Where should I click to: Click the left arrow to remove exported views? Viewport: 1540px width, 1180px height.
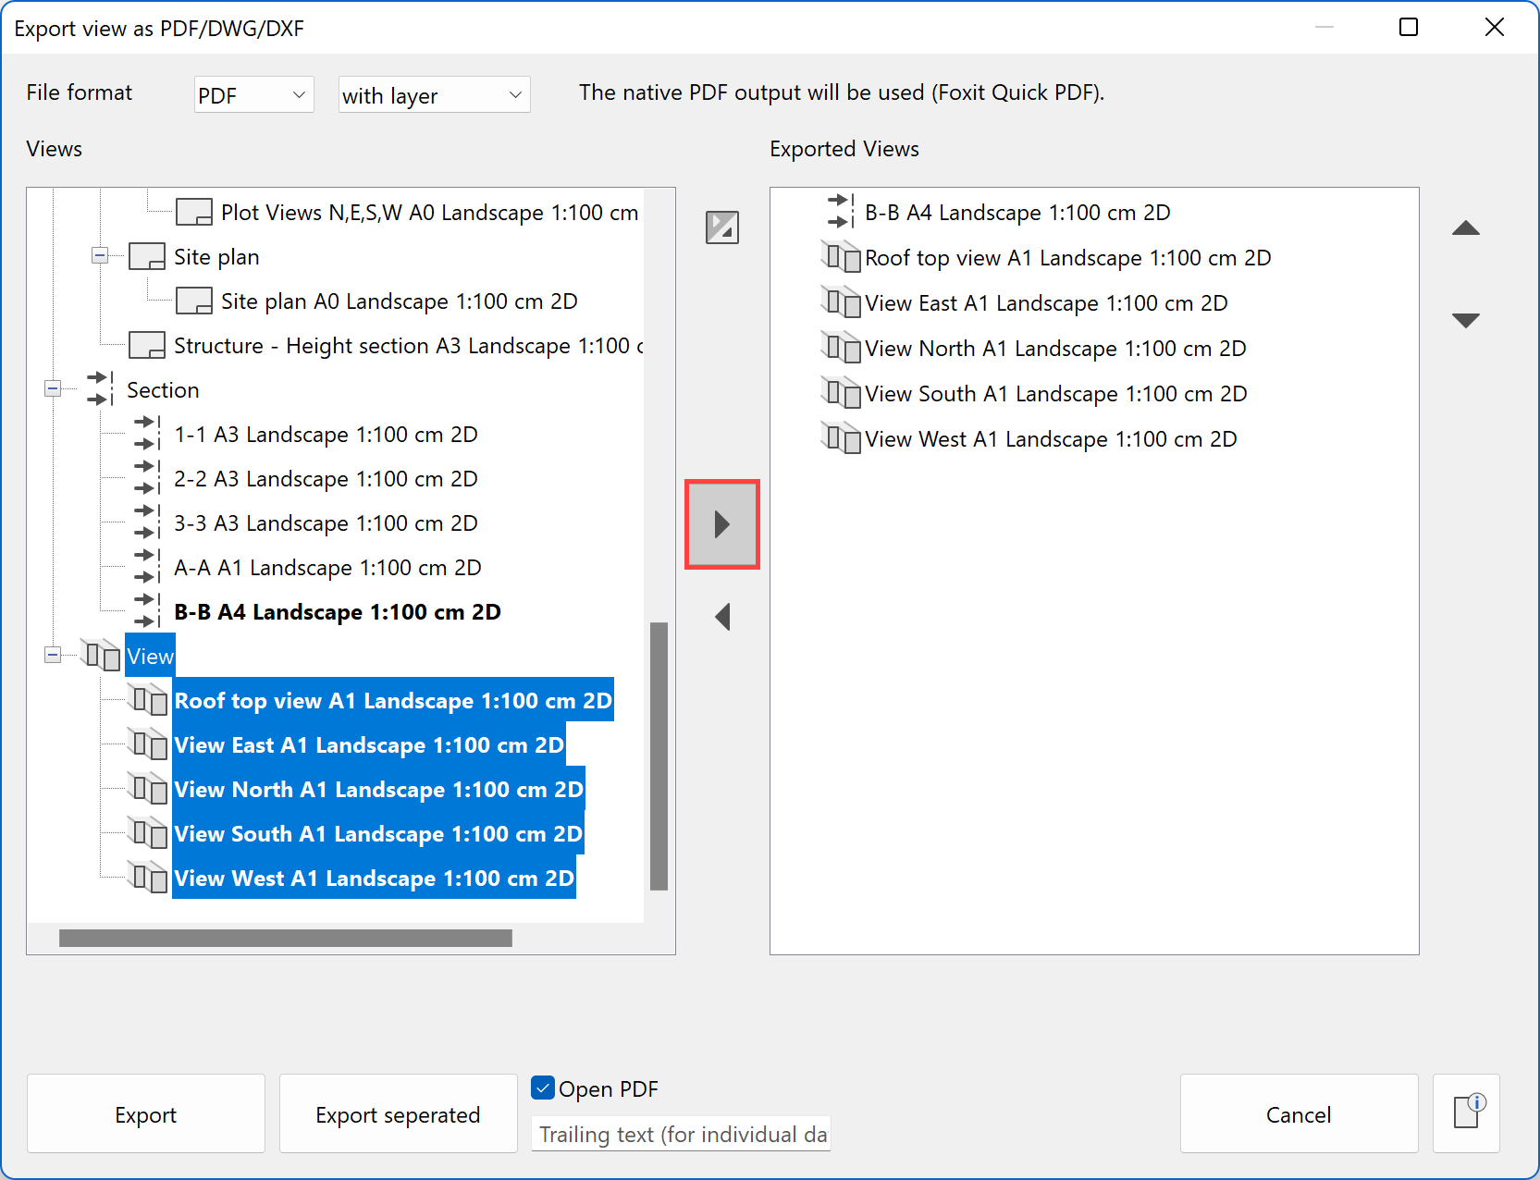coord(721,617)
